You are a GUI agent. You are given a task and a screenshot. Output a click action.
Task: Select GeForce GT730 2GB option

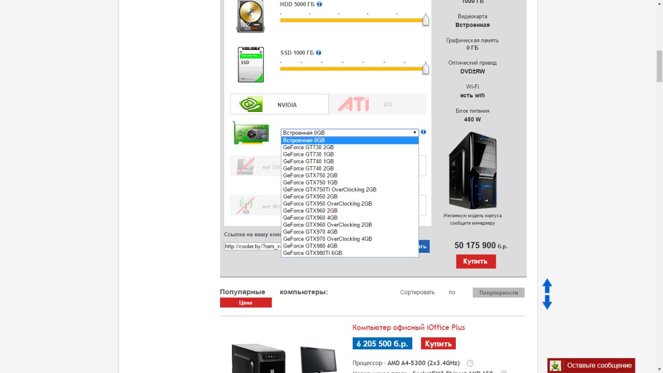tap(350, 147)
